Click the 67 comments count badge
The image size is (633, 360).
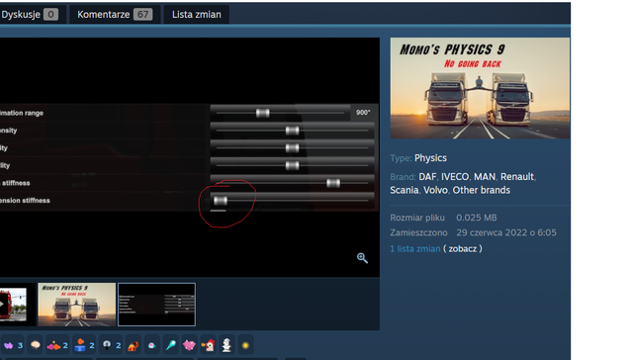click(142, 15)
